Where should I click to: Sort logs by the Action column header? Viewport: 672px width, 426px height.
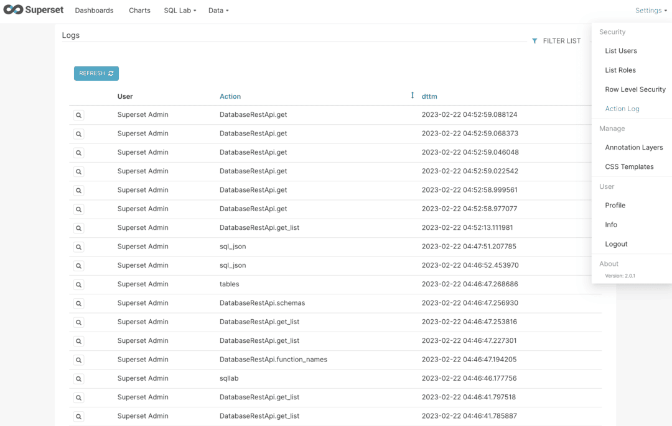[x=230, y=96]
